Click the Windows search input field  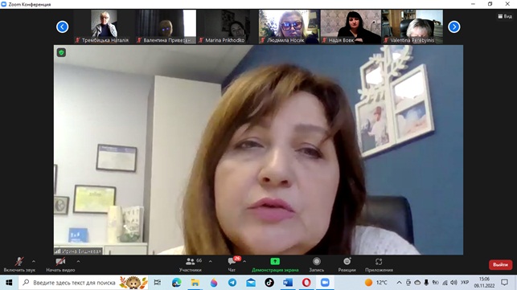click(74, 283)
